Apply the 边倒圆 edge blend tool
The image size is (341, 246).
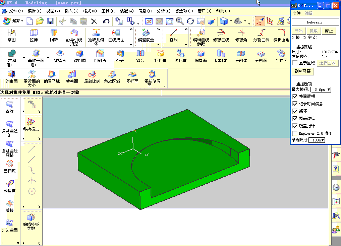[x=80, y=56]
